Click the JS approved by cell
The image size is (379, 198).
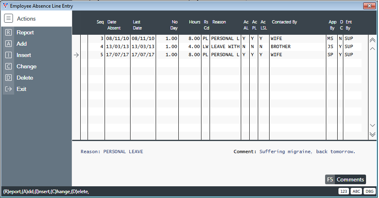(330, 46)
